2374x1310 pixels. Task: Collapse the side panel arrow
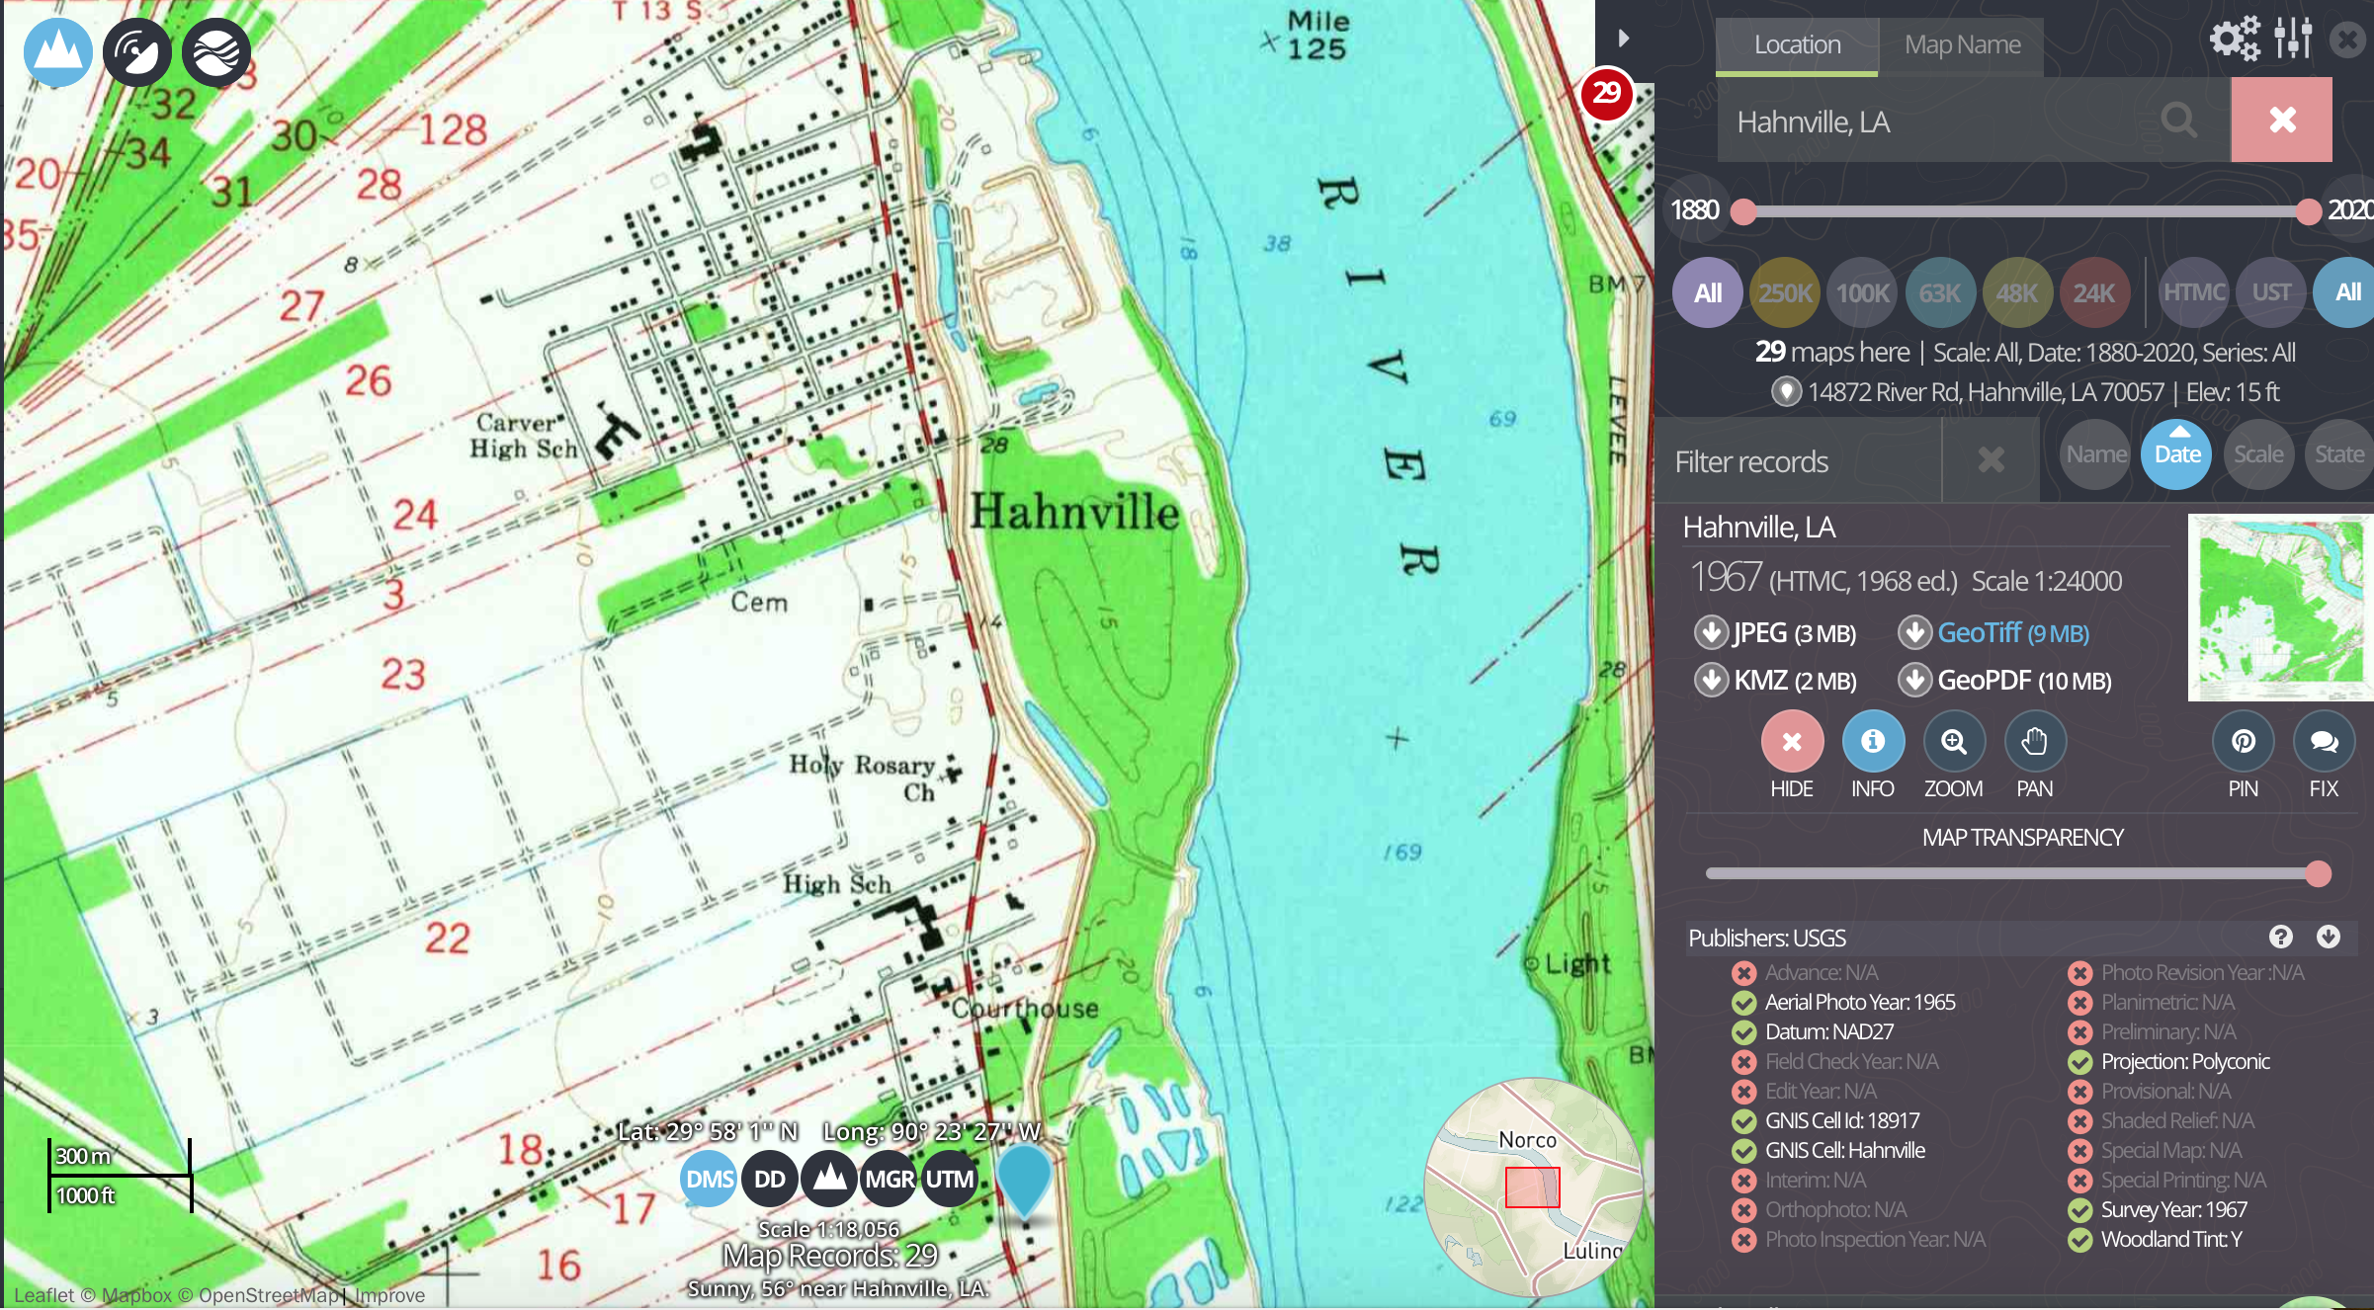pos(1623,39)
